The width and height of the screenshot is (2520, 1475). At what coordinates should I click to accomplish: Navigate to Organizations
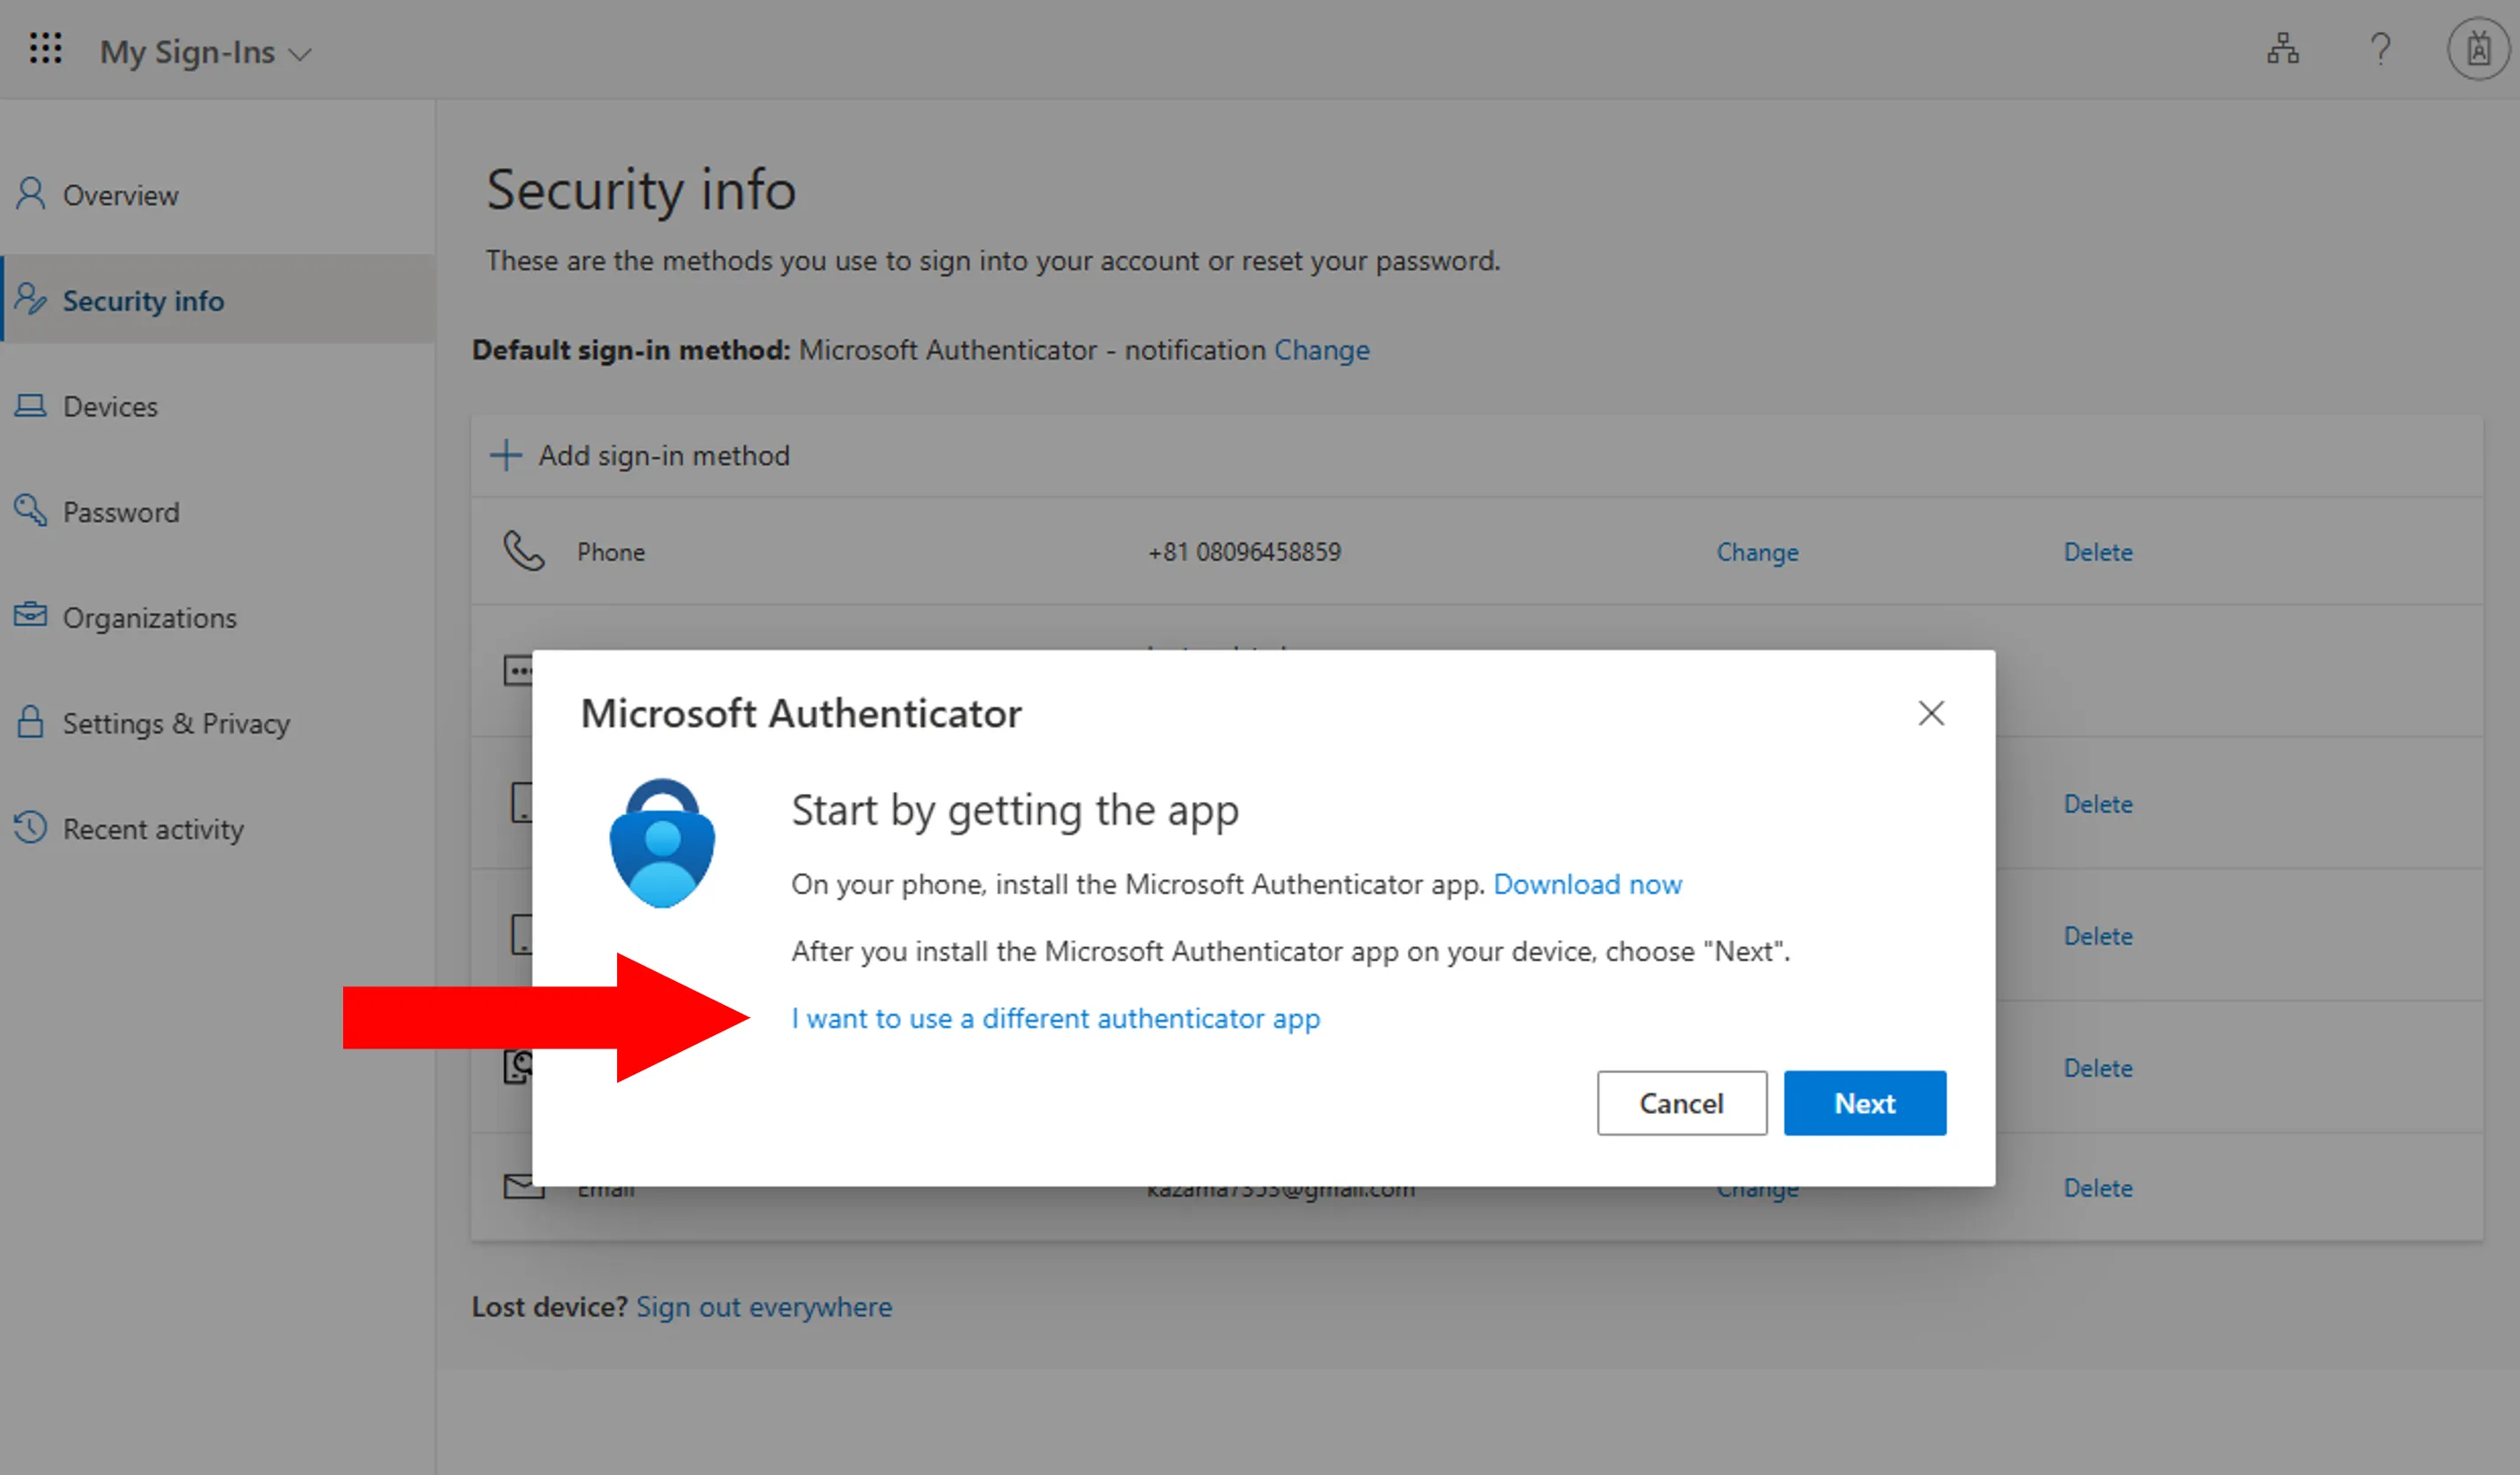click(x=149, y=618)
